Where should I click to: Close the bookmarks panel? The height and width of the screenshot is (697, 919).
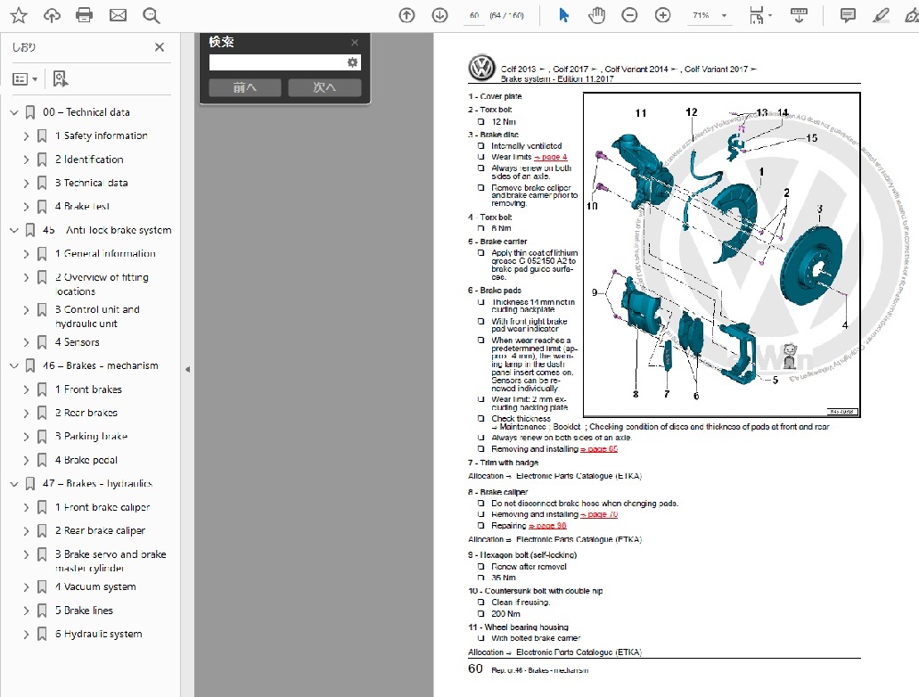tap(160, 47)
